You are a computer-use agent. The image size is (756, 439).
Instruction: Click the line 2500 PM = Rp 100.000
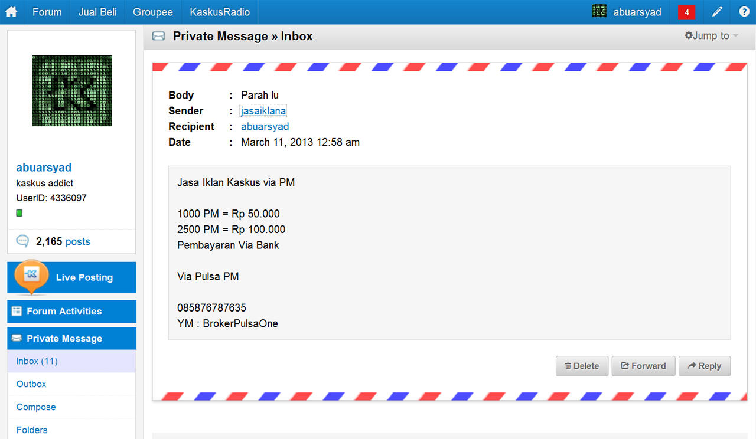click(231, 230)
